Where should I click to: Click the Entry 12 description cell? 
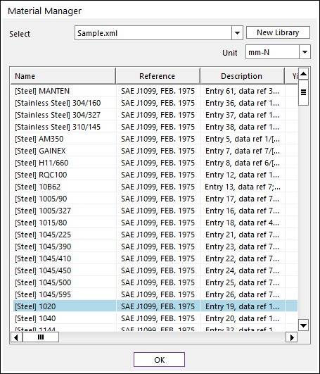[242, 175]
